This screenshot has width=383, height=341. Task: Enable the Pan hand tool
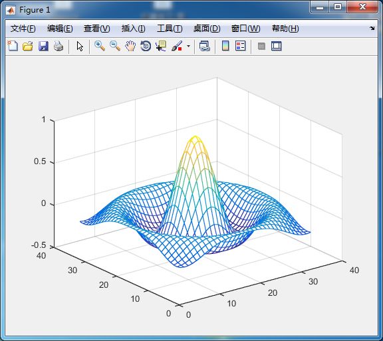(x=130, y=46)
